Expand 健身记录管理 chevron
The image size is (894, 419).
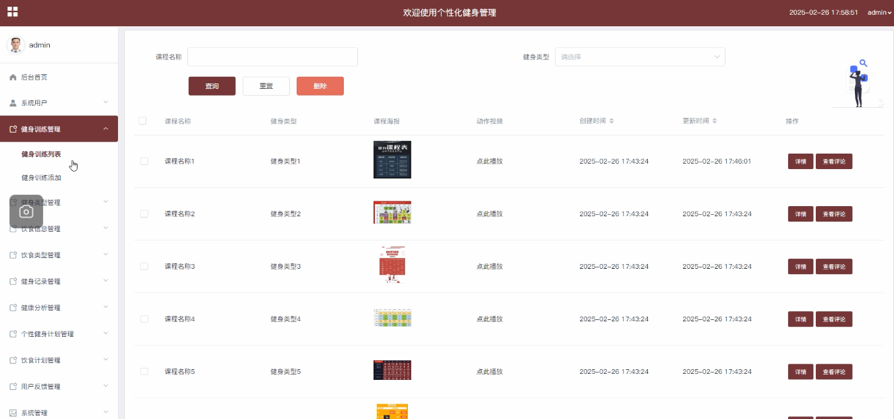(106, 280)
